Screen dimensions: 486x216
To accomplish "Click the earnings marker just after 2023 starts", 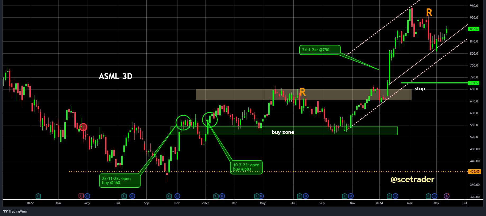I will (x=216, y=196).
